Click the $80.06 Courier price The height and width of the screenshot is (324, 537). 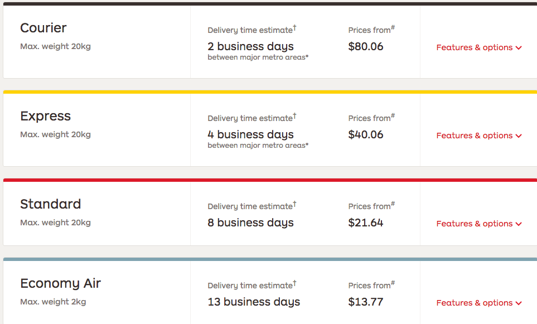(x=365, y=46)
